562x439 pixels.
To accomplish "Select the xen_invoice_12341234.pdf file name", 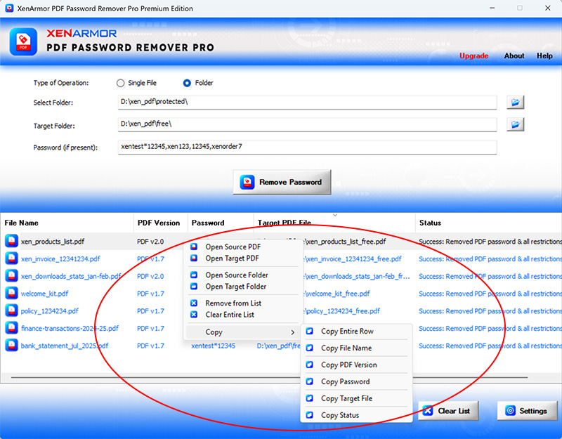I will point(60,258).
